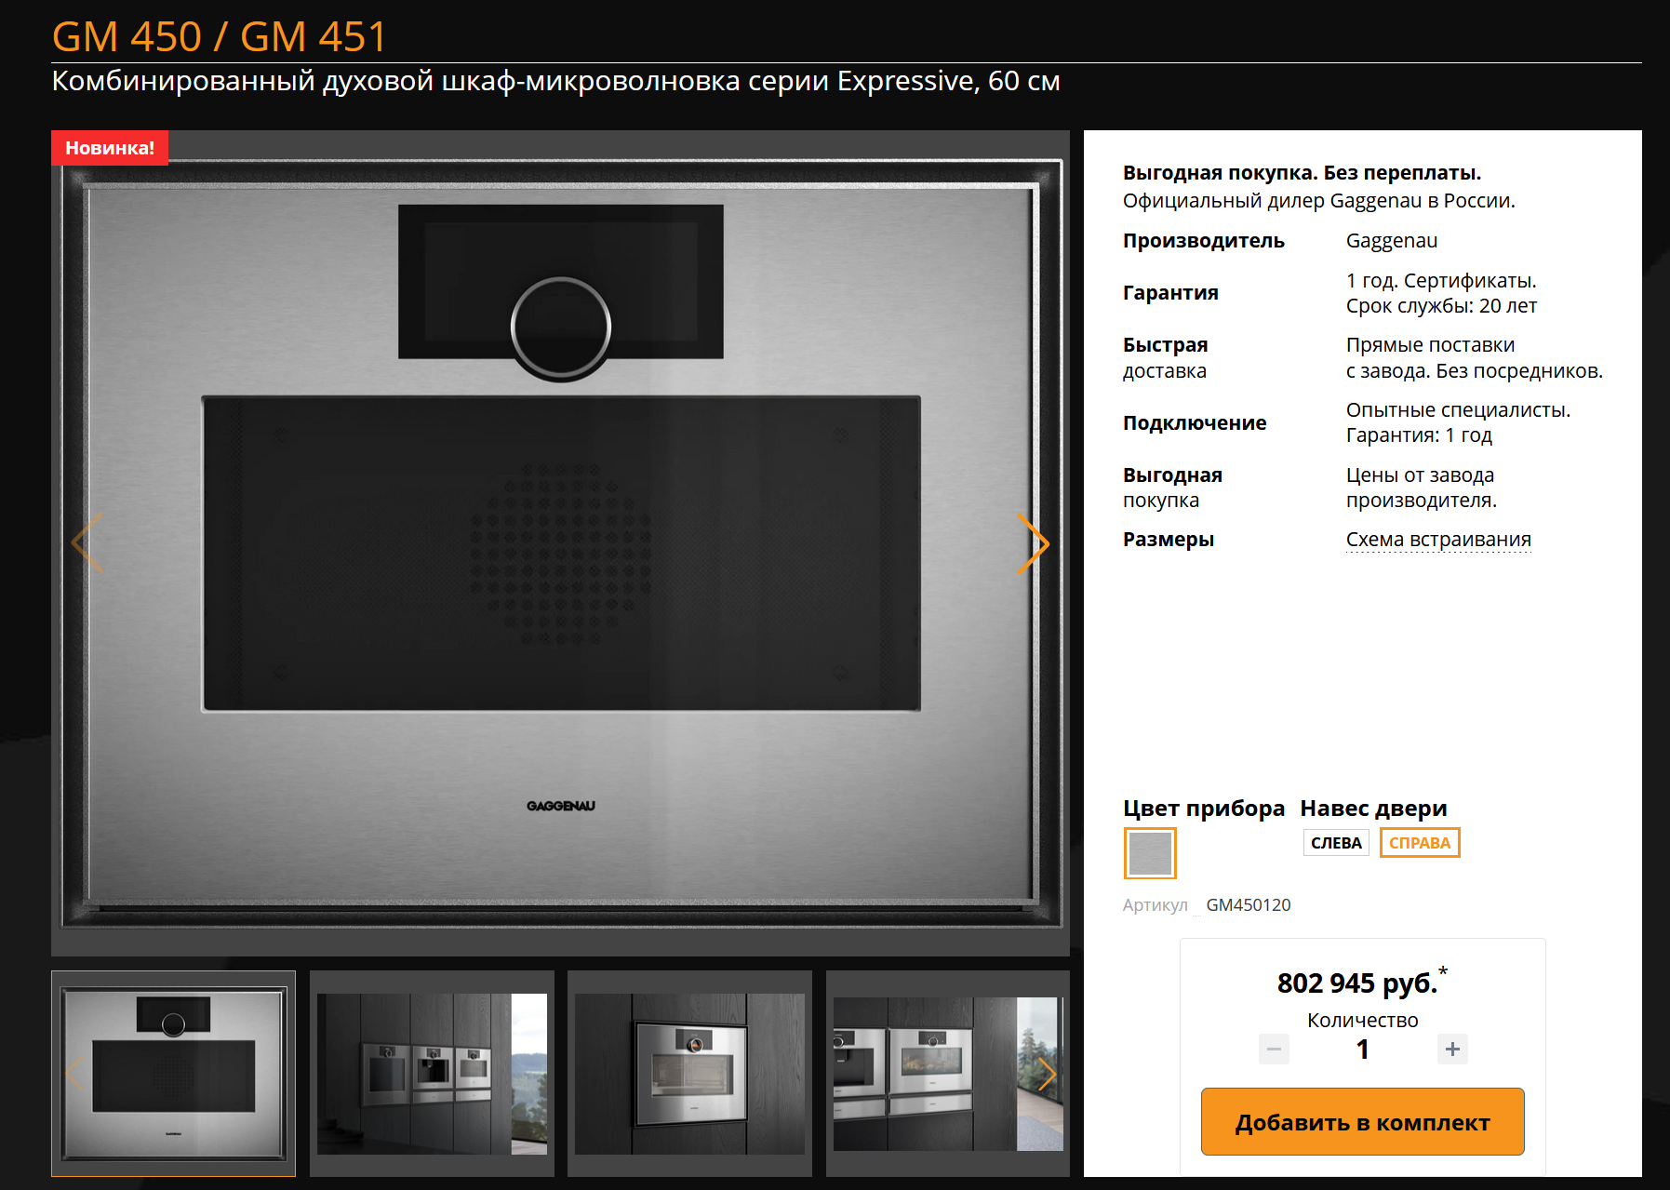This screenshot has width=1670, height=1190.
Task: Click the Срок службы: 20 лет text
Action: 1441,306
